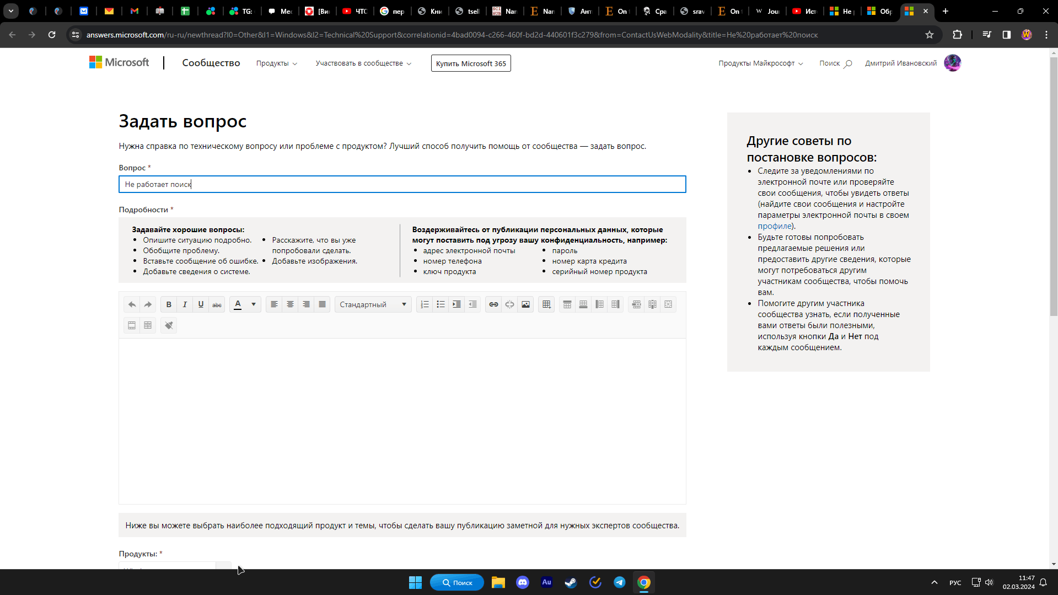
Task: Insert table row below
Action: [x=583, y=304]
